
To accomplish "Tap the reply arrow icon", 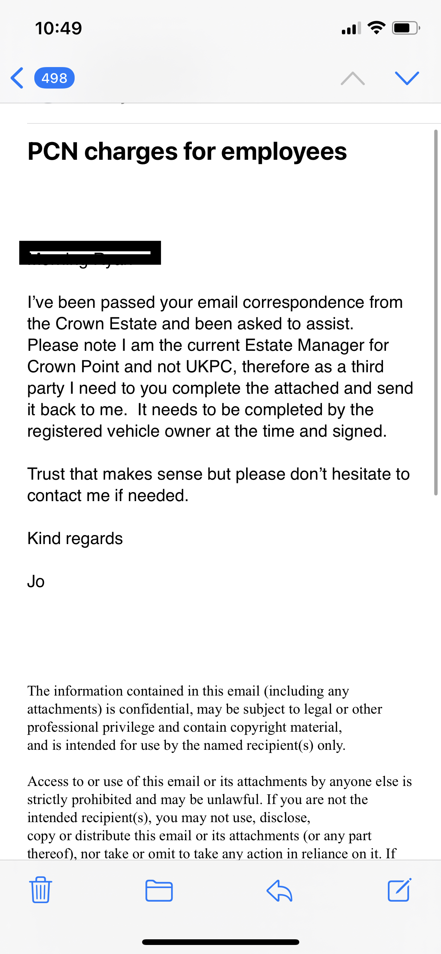I will pos(279,891).
